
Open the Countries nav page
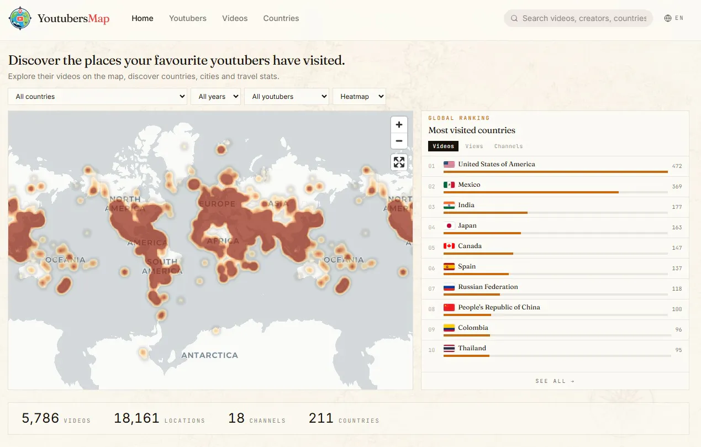pyautogui.click(x=281, y=18)
